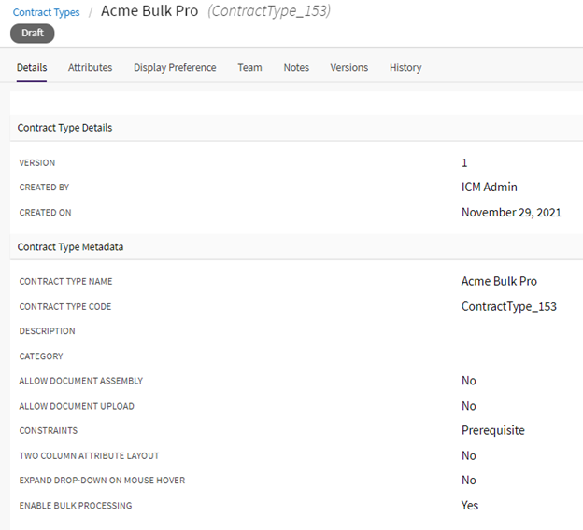Click the Yes value for Enable Bulk Processing
Image resolution: width=583 pixels, height=530 pixels.
click(x=469, y=506)
